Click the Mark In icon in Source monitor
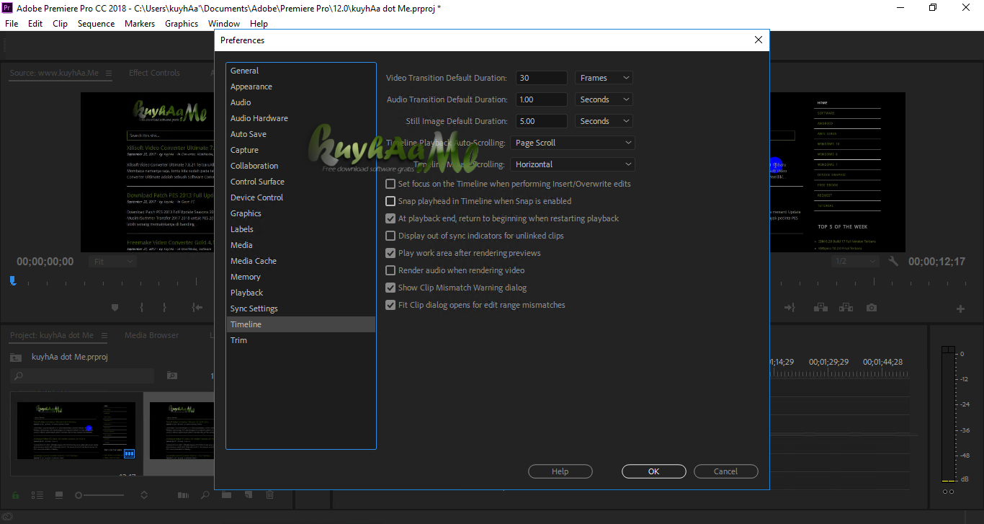984x524 pixels. coord(141,308)
